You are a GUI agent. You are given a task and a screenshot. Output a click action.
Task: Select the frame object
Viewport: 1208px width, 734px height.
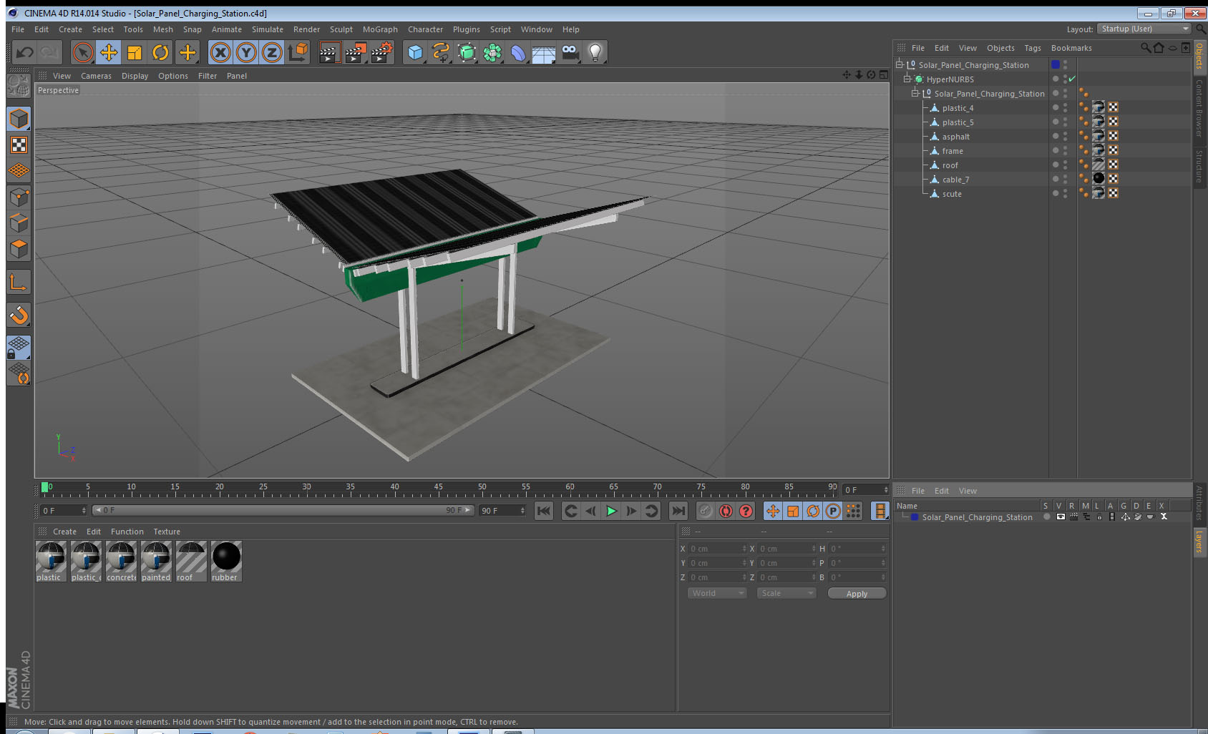click(x=953, y=151)
